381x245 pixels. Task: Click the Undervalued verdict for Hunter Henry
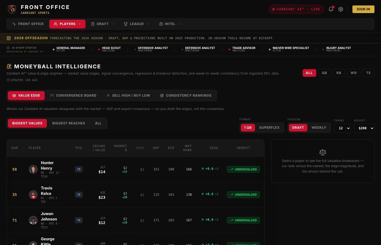243,169
